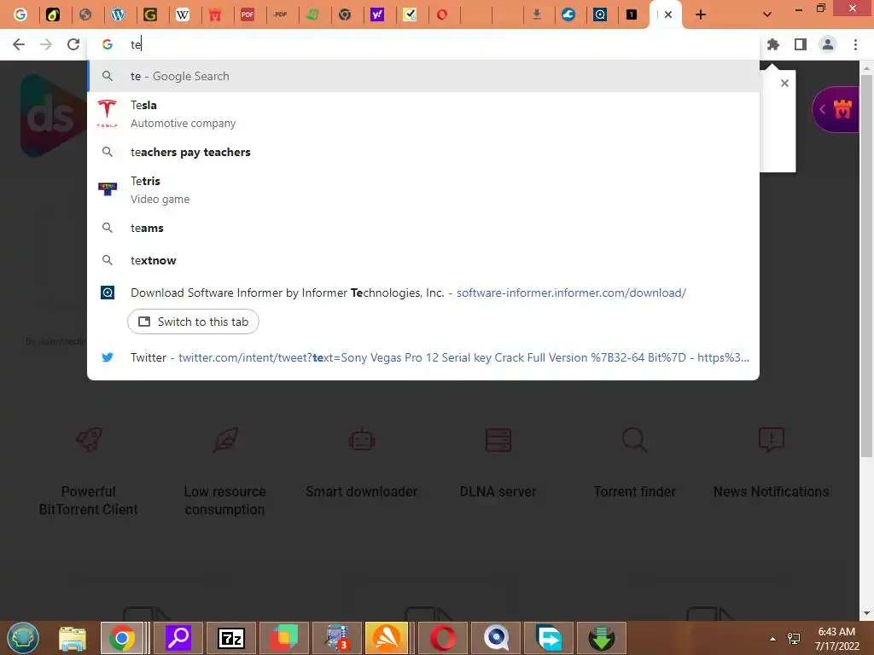This screenshot has width=874, height=655.
Task: Switch to the WordPress tab
Action: [118, 14]
